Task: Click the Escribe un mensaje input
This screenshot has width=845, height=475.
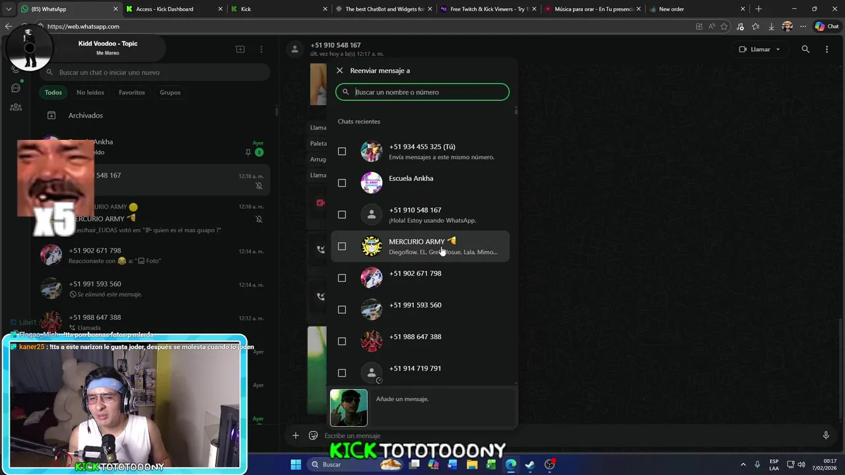Action: (x=568, y=435)
